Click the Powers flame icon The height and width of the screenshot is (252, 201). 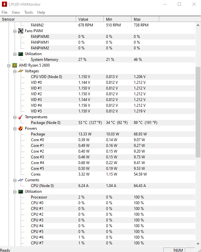coord(20,128)
